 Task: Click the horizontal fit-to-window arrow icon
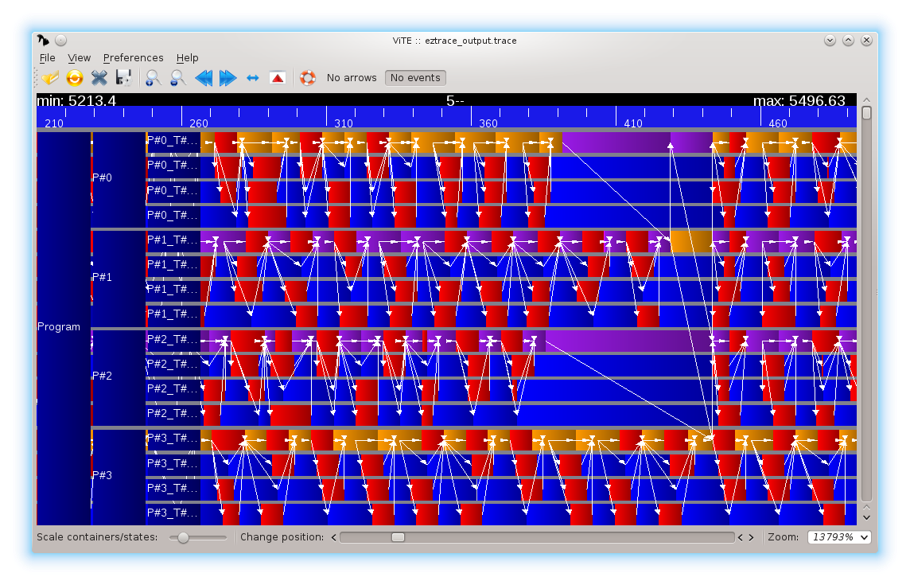pyautogui.click(x=253, y=78)
